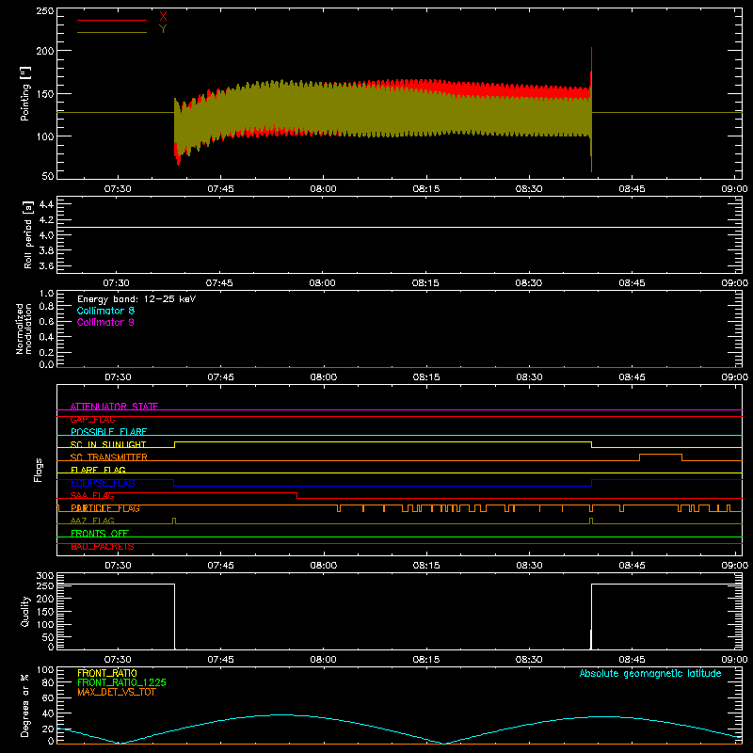Image resolution: width=753 pixels, height=753 pixels.
Task: Click the Normalized modulation axis title
Action: point(24,328)
